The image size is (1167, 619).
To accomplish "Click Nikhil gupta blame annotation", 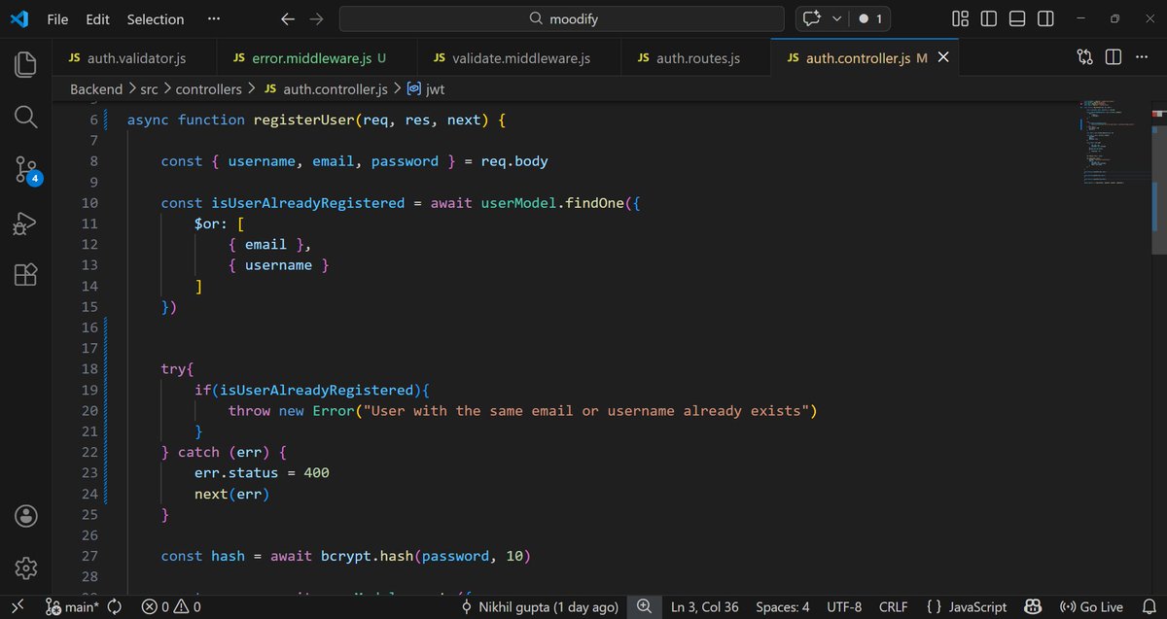I will (540, 607).
